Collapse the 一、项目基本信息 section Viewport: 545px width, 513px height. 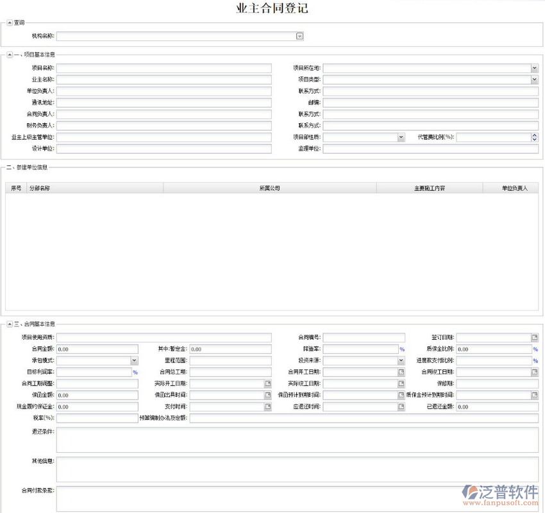[x=10, y=55]
